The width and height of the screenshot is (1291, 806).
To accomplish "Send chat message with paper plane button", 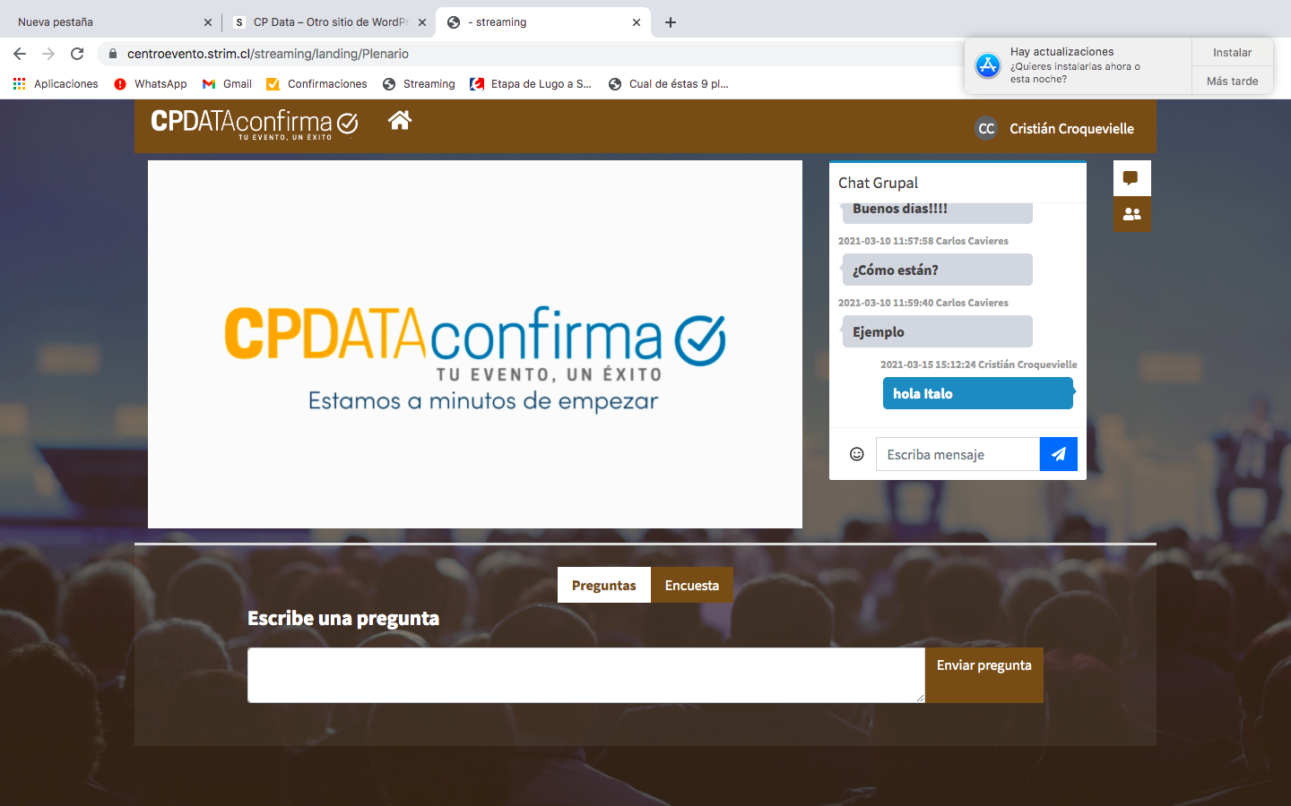I will 1059,454.
